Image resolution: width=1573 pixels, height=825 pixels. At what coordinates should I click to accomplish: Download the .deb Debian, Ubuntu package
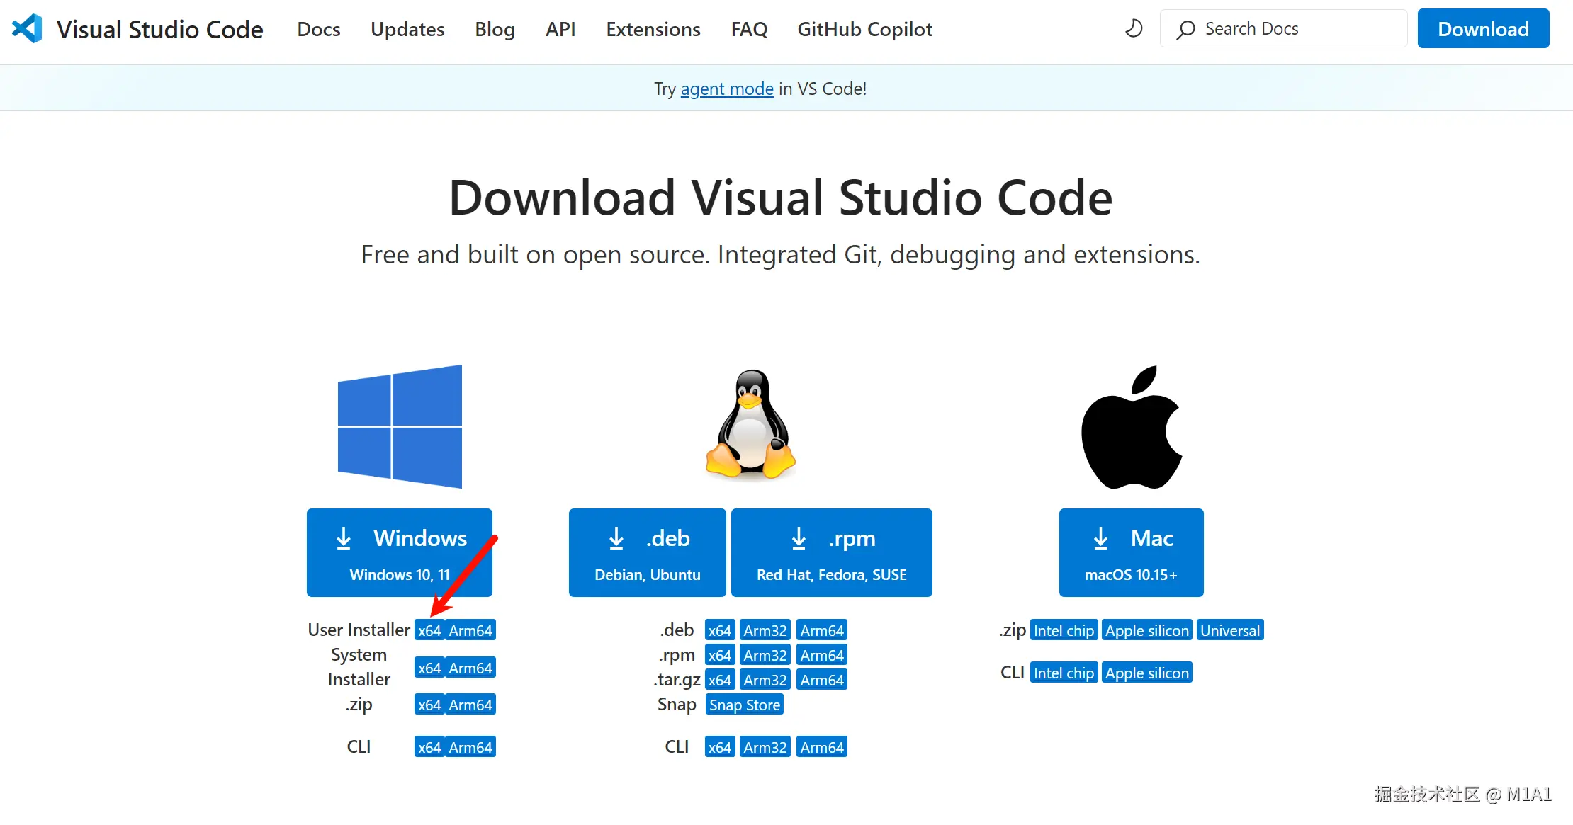[x=647, y=552]
